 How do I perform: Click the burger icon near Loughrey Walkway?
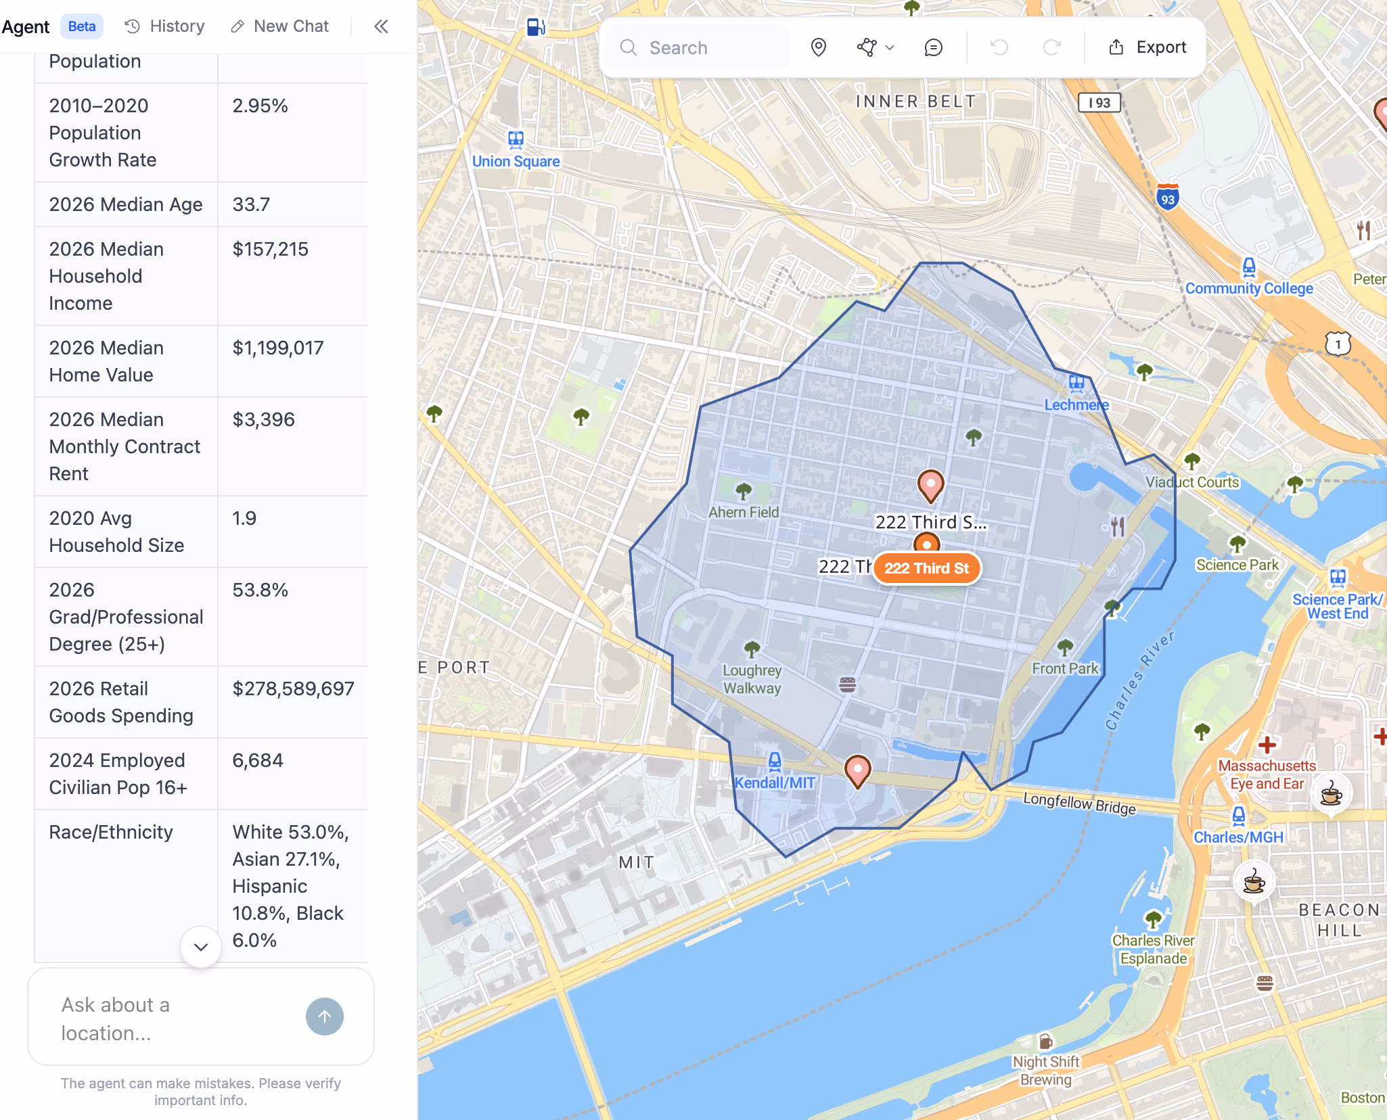(847, 684)
